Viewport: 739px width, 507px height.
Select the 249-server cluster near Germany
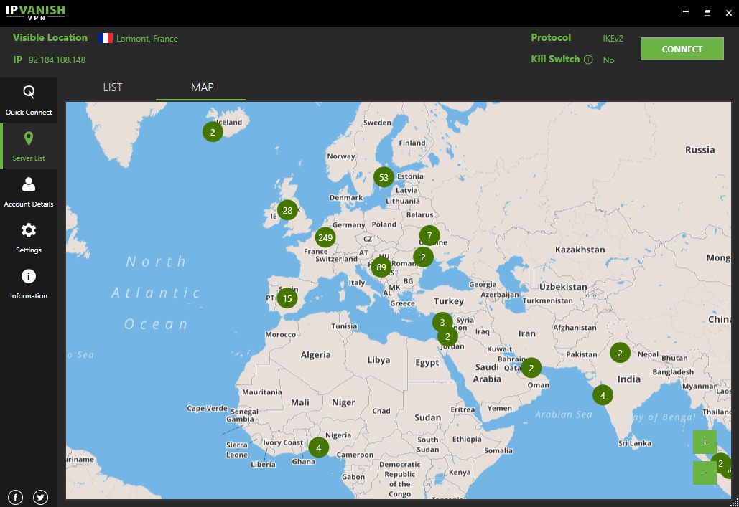325,238
